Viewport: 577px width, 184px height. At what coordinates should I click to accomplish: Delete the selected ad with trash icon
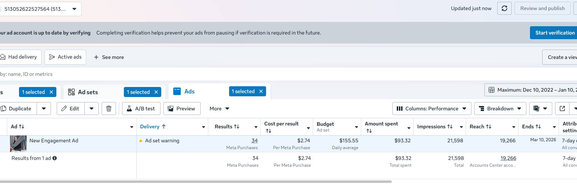[x=109, y=109]
